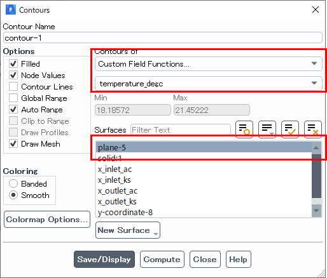Screen dimensions: 327x278
Task: Toggle the Global Range checkbox
Action: tap(13, 98)
